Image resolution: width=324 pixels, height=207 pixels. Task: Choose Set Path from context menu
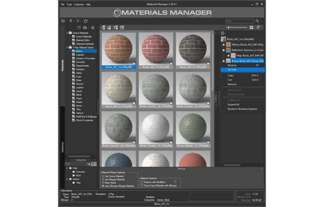click(243, 70)
